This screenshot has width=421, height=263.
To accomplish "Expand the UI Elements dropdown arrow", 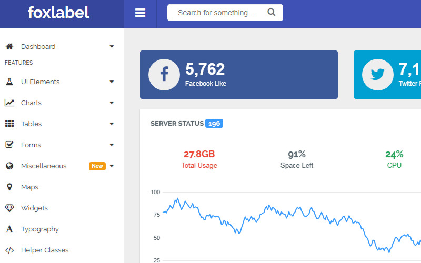I will click(112, 82).
